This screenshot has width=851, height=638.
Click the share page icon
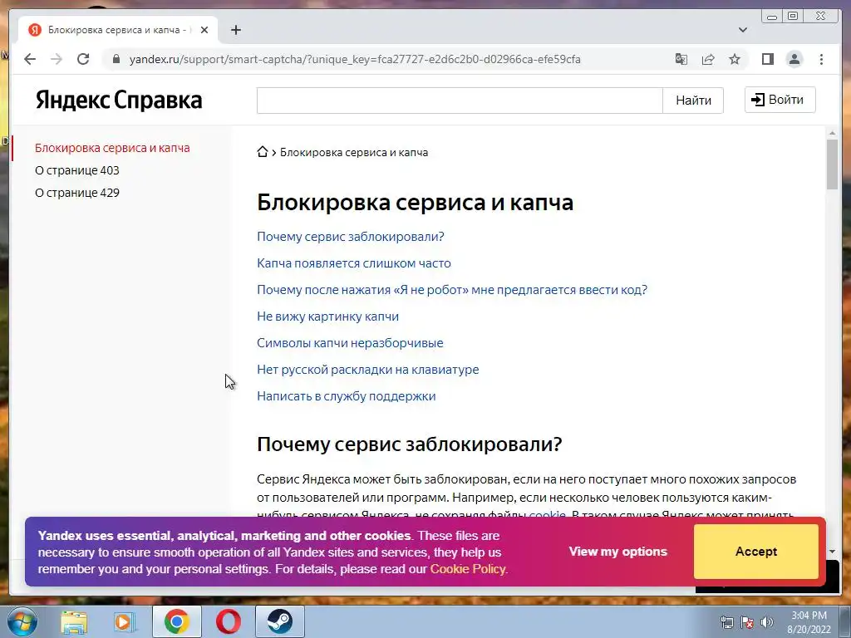(x=708, y=59)
